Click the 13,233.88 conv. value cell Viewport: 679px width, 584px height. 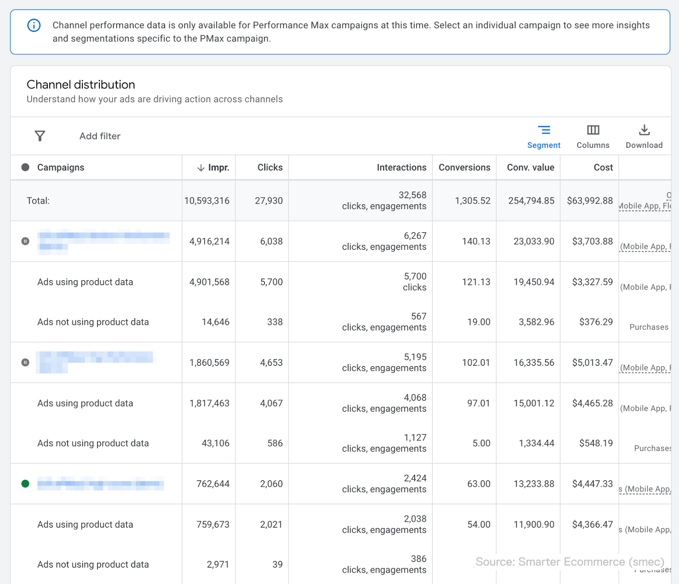click(x=534, y=484)
